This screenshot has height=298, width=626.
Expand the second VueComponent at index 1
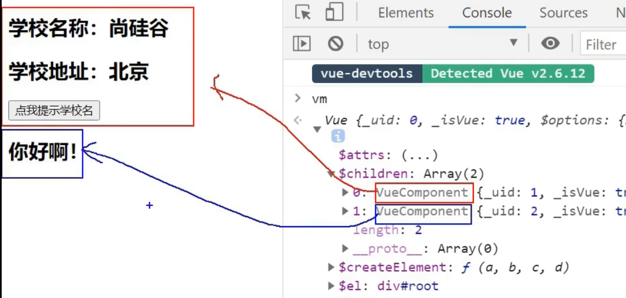point(346,212)
